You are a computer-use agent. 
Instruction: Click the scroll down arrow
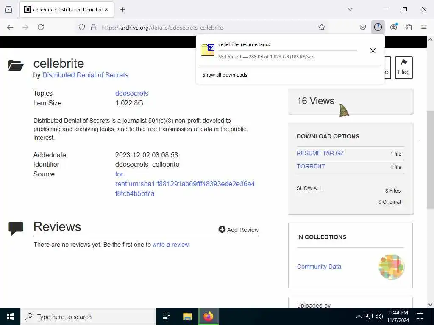(430, 305)
